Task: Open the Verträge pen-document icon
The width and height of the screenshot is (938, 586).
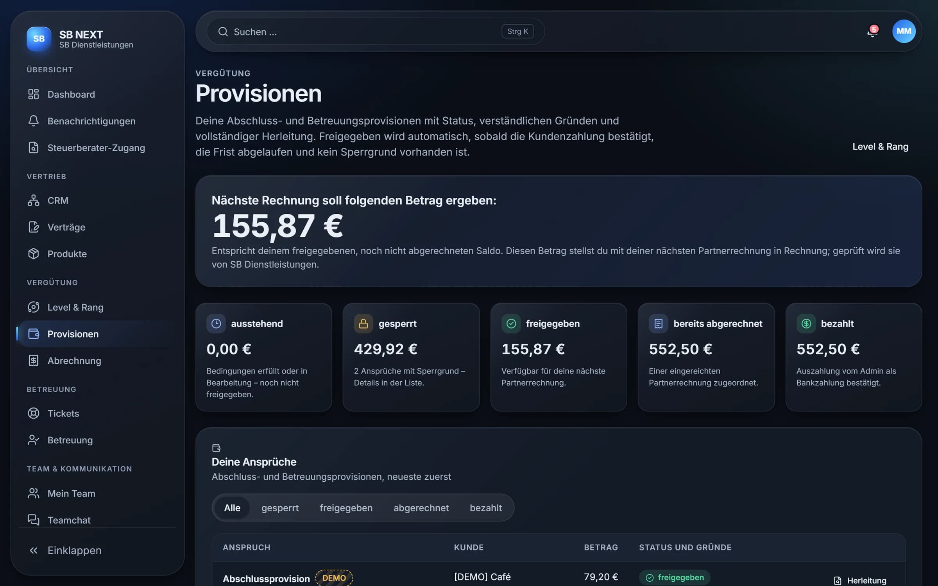Action: click(34, 227)
